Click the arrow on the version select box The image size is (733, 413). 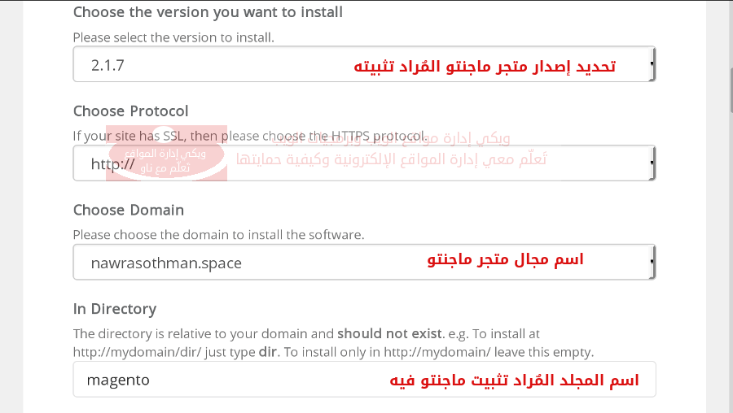tap(653, 65)
